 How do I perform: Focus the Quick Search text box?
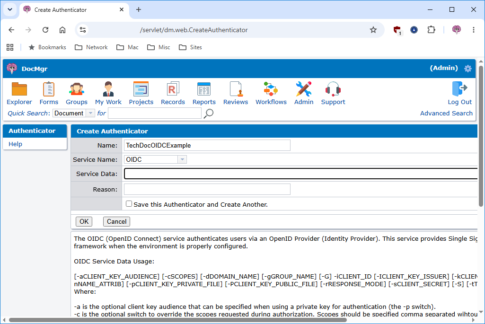coord(155,113)
